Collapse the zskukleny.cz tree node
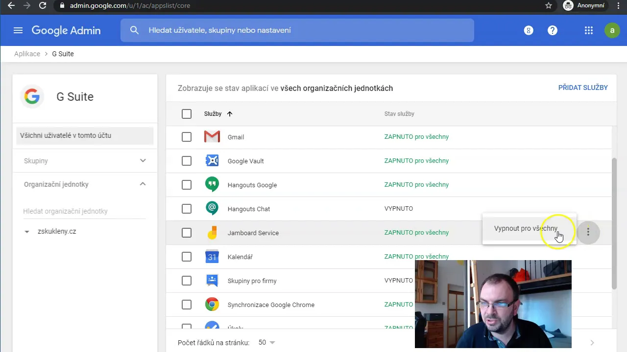This screenshot has width=627, height=352. tap(27, 232)
